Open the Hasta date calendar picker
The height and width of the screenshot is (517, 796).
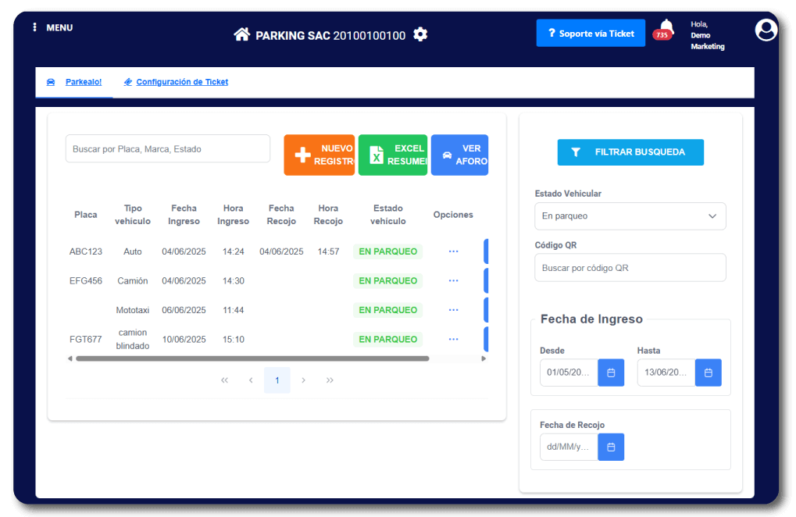(708, 373)
